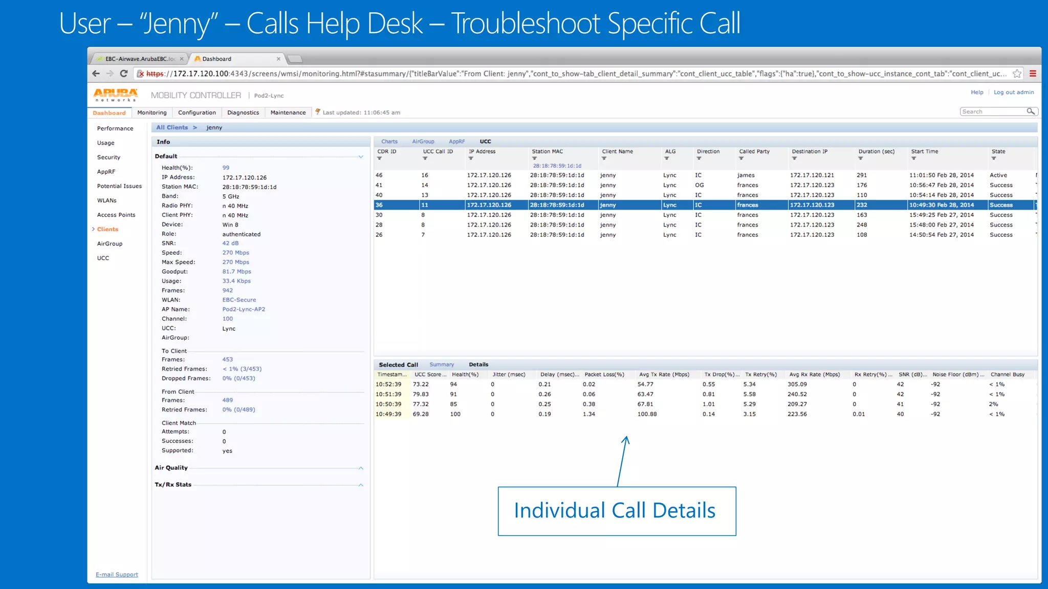Show the Selected Call Summary tab
Screen dimensions: 1048x589
click(x=442, y=365)
